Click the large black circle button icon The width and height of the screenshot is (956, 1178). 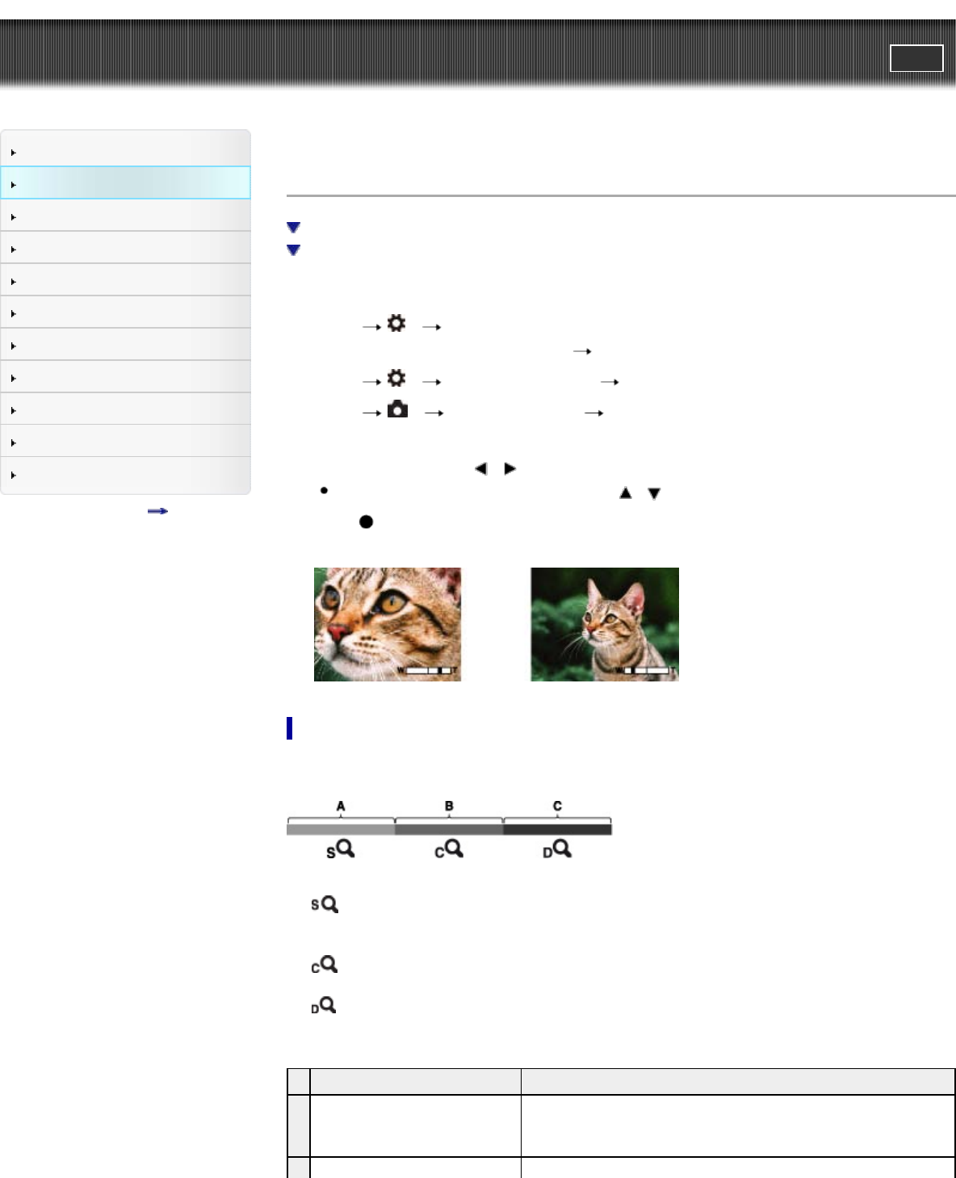[x=366, y=522]
